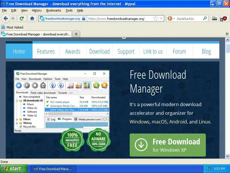Open the Tools menu
The width and height of the screenshot is (230, 173).
click(x=69, y=10)
